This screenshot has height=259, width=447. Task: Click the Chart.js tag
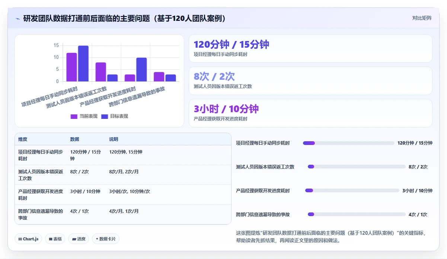[x=28, y=239]
